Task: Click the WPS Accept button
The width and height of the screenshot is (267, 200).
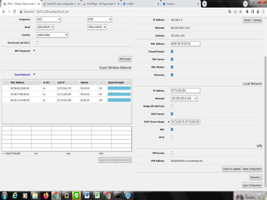Action: pos(125,59)
